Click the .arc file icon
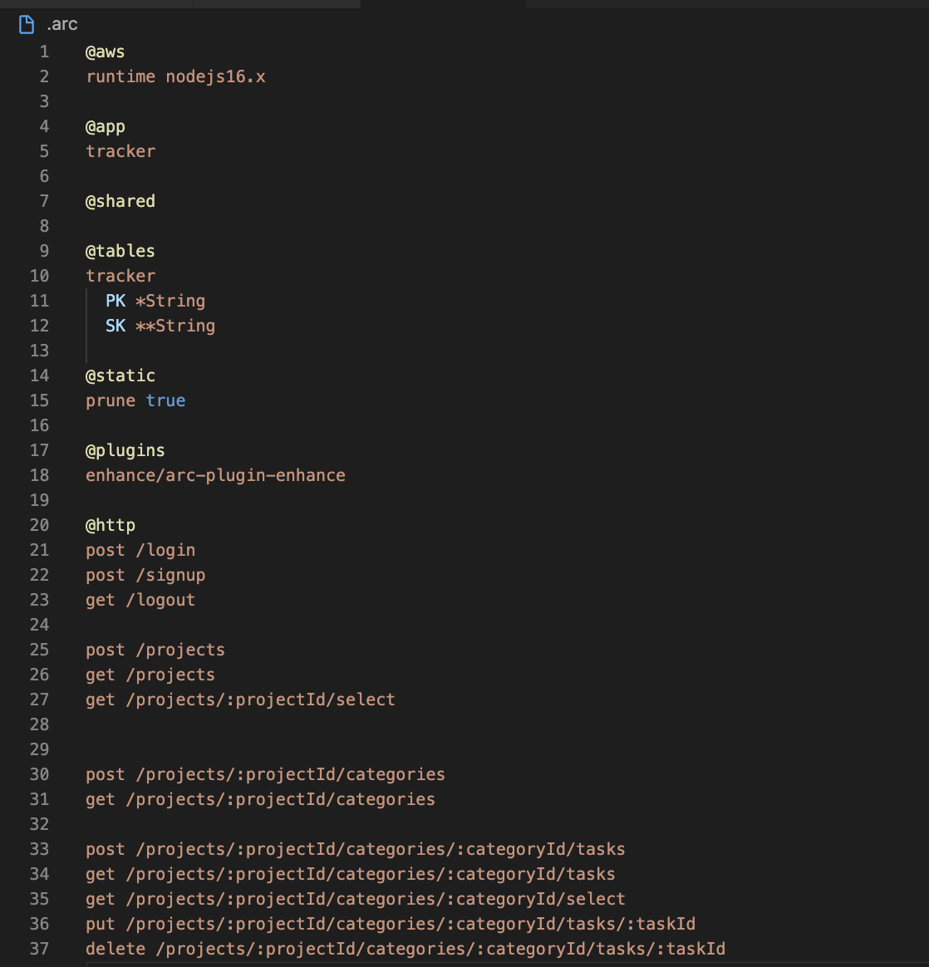The height and width of the screenshot is (967, 929). pyautogui.click(x=27, y=25)
